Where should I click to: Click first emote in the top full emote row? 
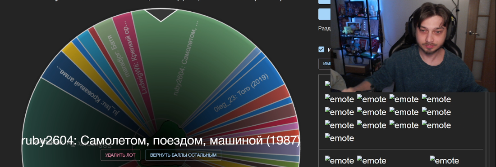point(340,99)
